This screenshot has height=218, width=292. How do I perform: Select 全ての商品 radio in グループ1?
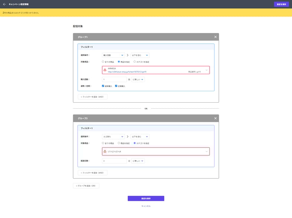click(103, 62)
